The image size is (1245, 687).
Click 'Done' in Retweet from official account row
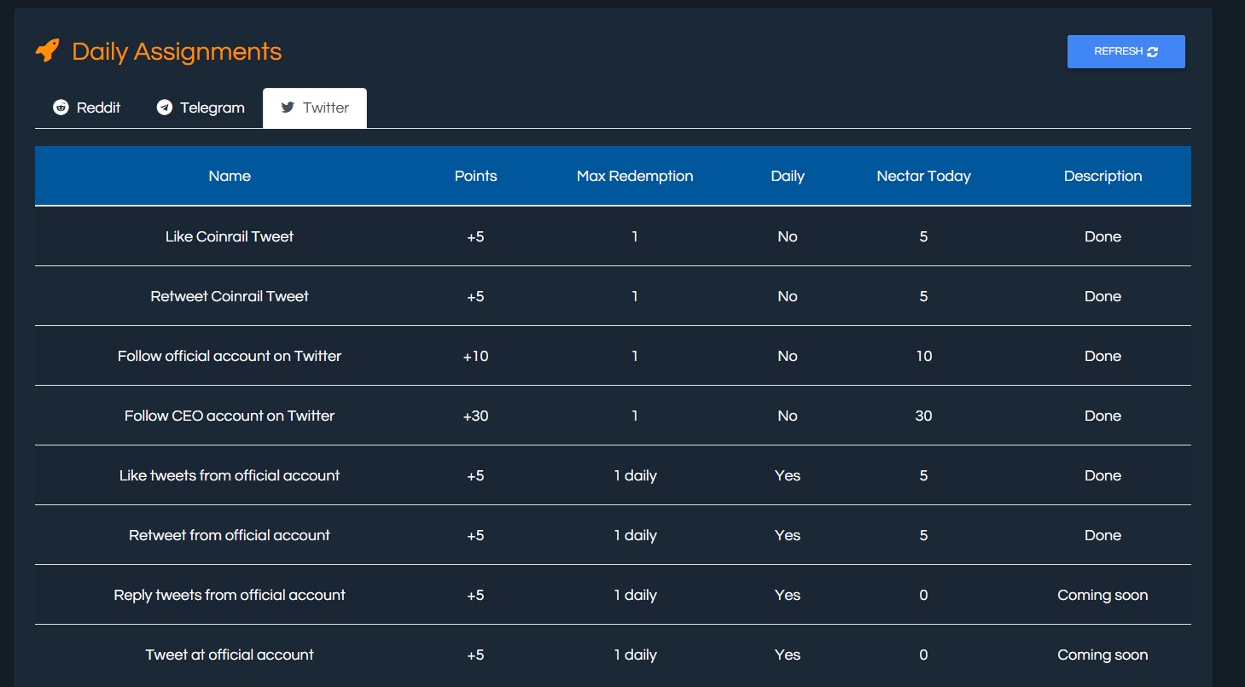1102,535
